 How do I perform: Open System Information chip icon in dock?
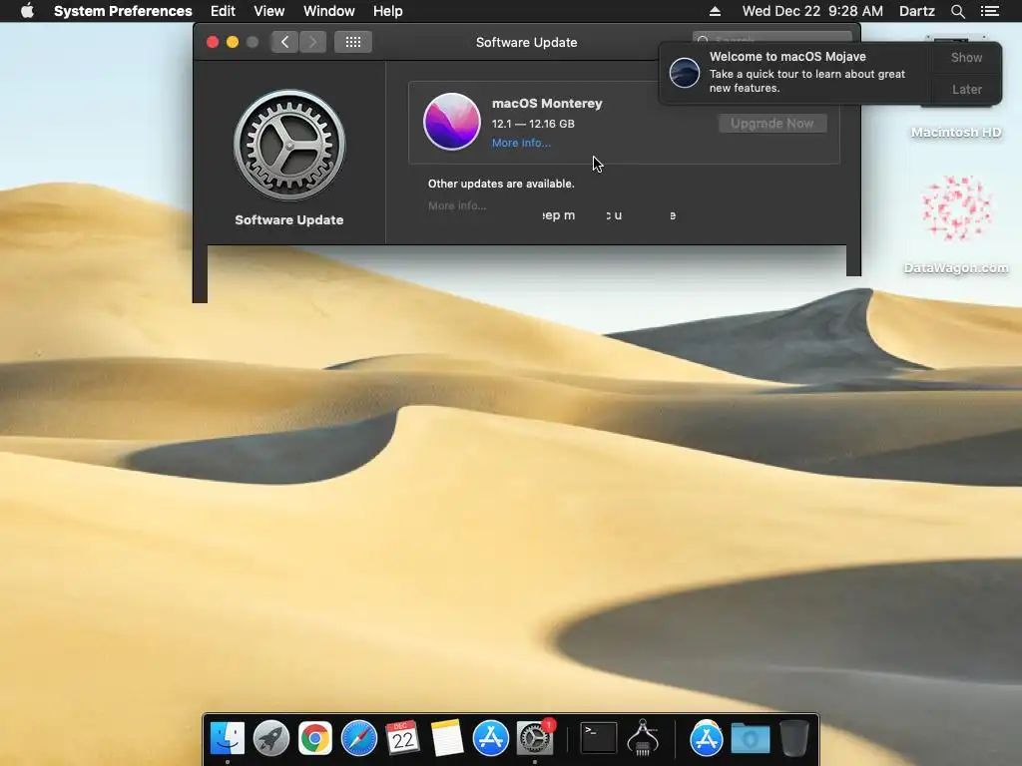click(643, 738)
